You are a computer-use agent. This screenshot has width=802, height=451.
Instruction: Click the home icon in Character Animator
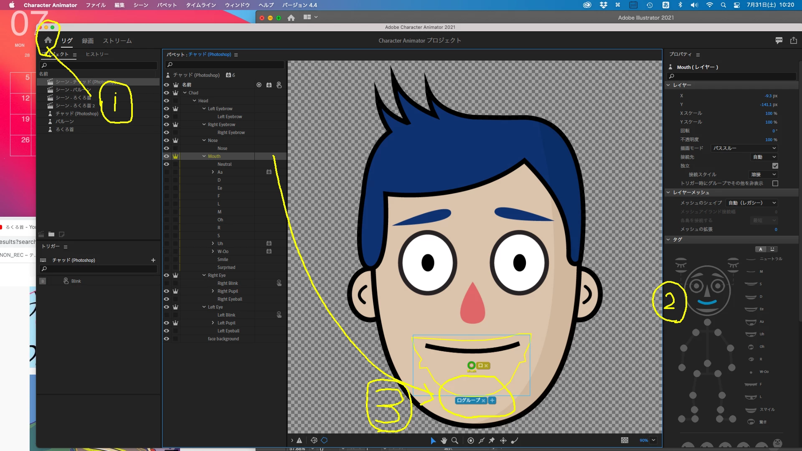[48, 40]
